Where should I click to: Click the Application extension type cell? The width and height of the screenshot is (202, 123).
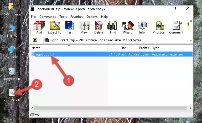168,54
